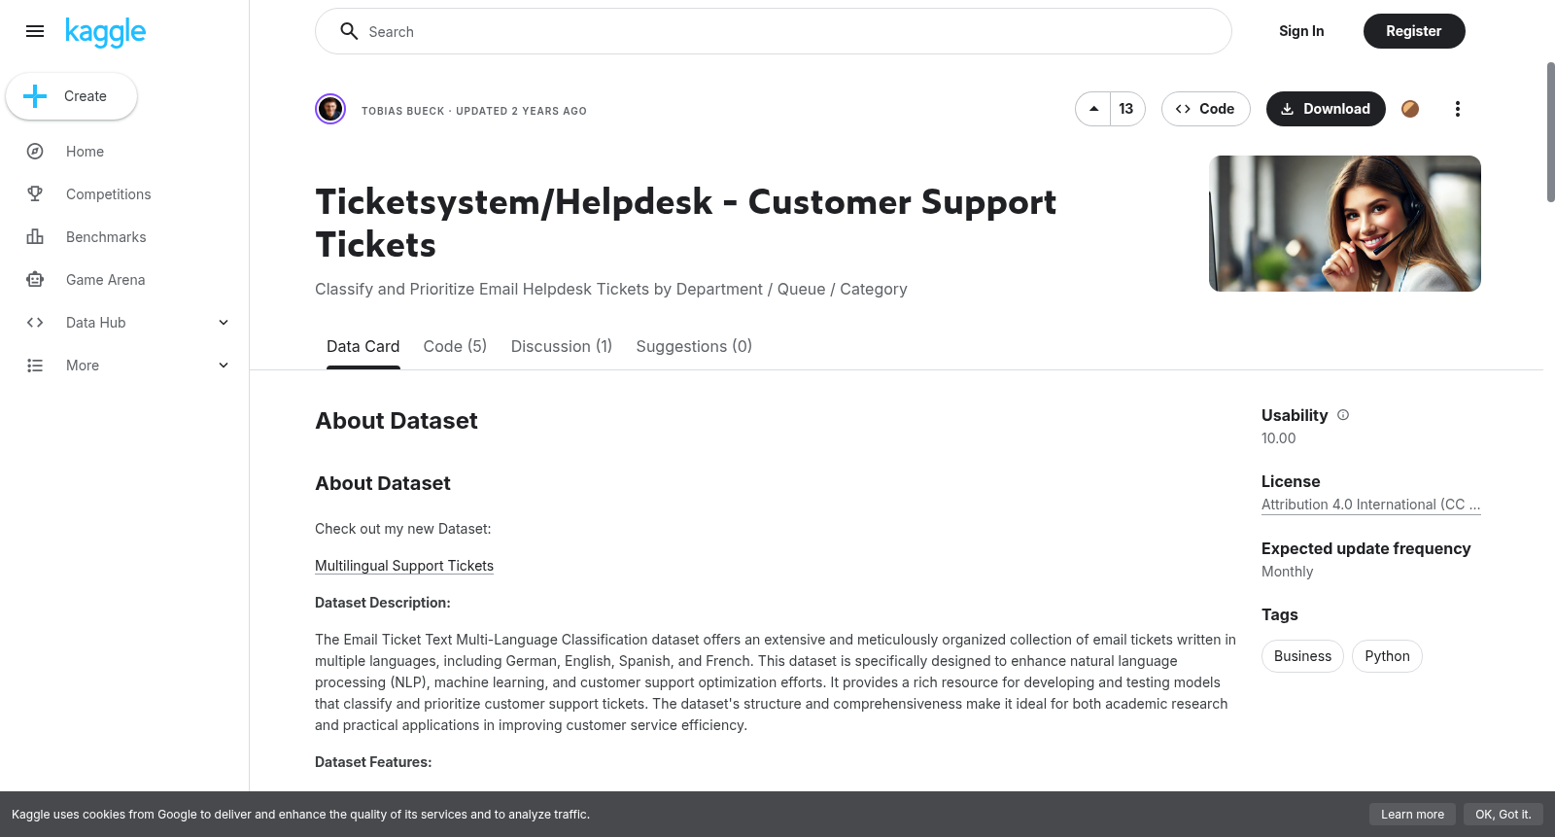Image resolution: width=1555 pixels, height=837 pixels.
Task: Select the Suggestions (0) tab
Action: pyautogui.click(x=694, y=346)
